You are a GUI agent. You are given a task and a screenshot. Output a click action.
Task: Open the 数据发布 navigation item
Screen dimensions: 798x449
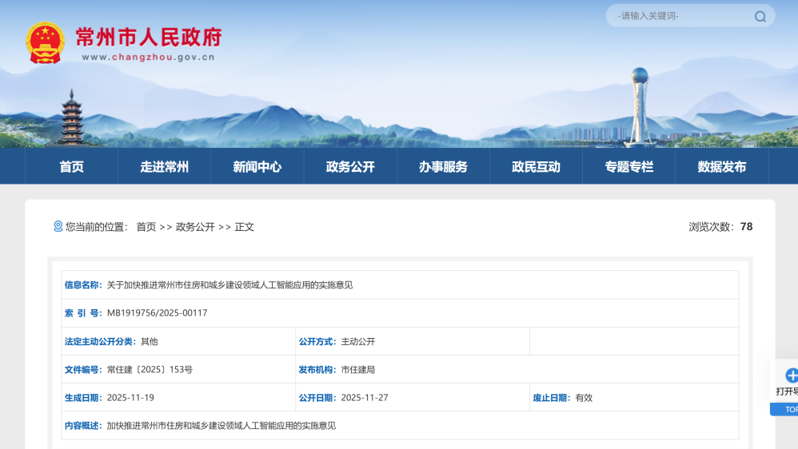click(721, 167)
